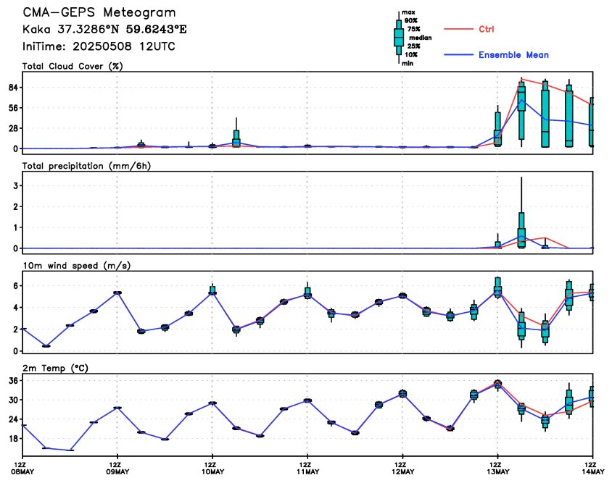Click the red Ctrl legend line sample
The height and width of the screenshot is (483, 612).
(x=458, y=29)
